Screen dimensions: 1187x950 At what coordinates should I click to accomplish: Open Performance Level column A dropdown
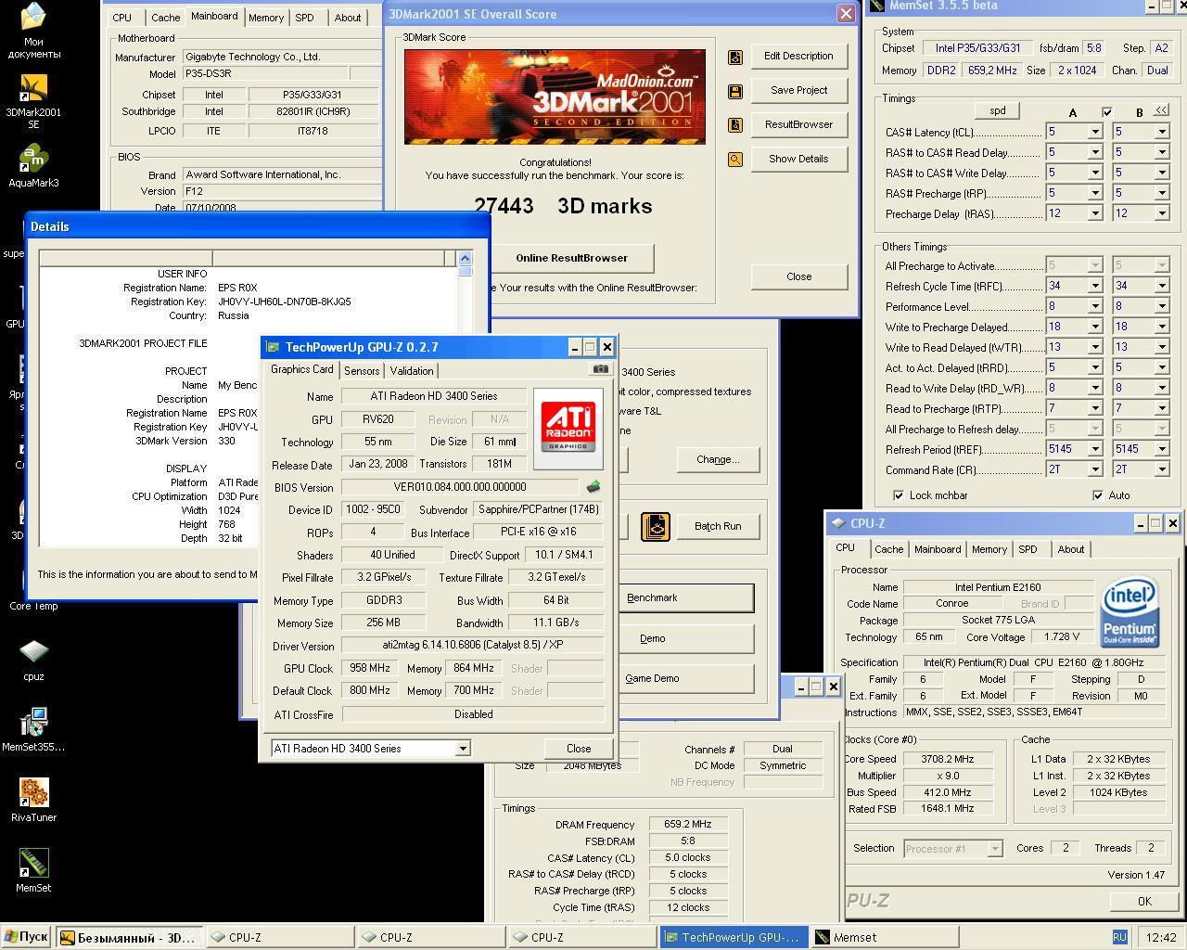[x=1094, y=306]
